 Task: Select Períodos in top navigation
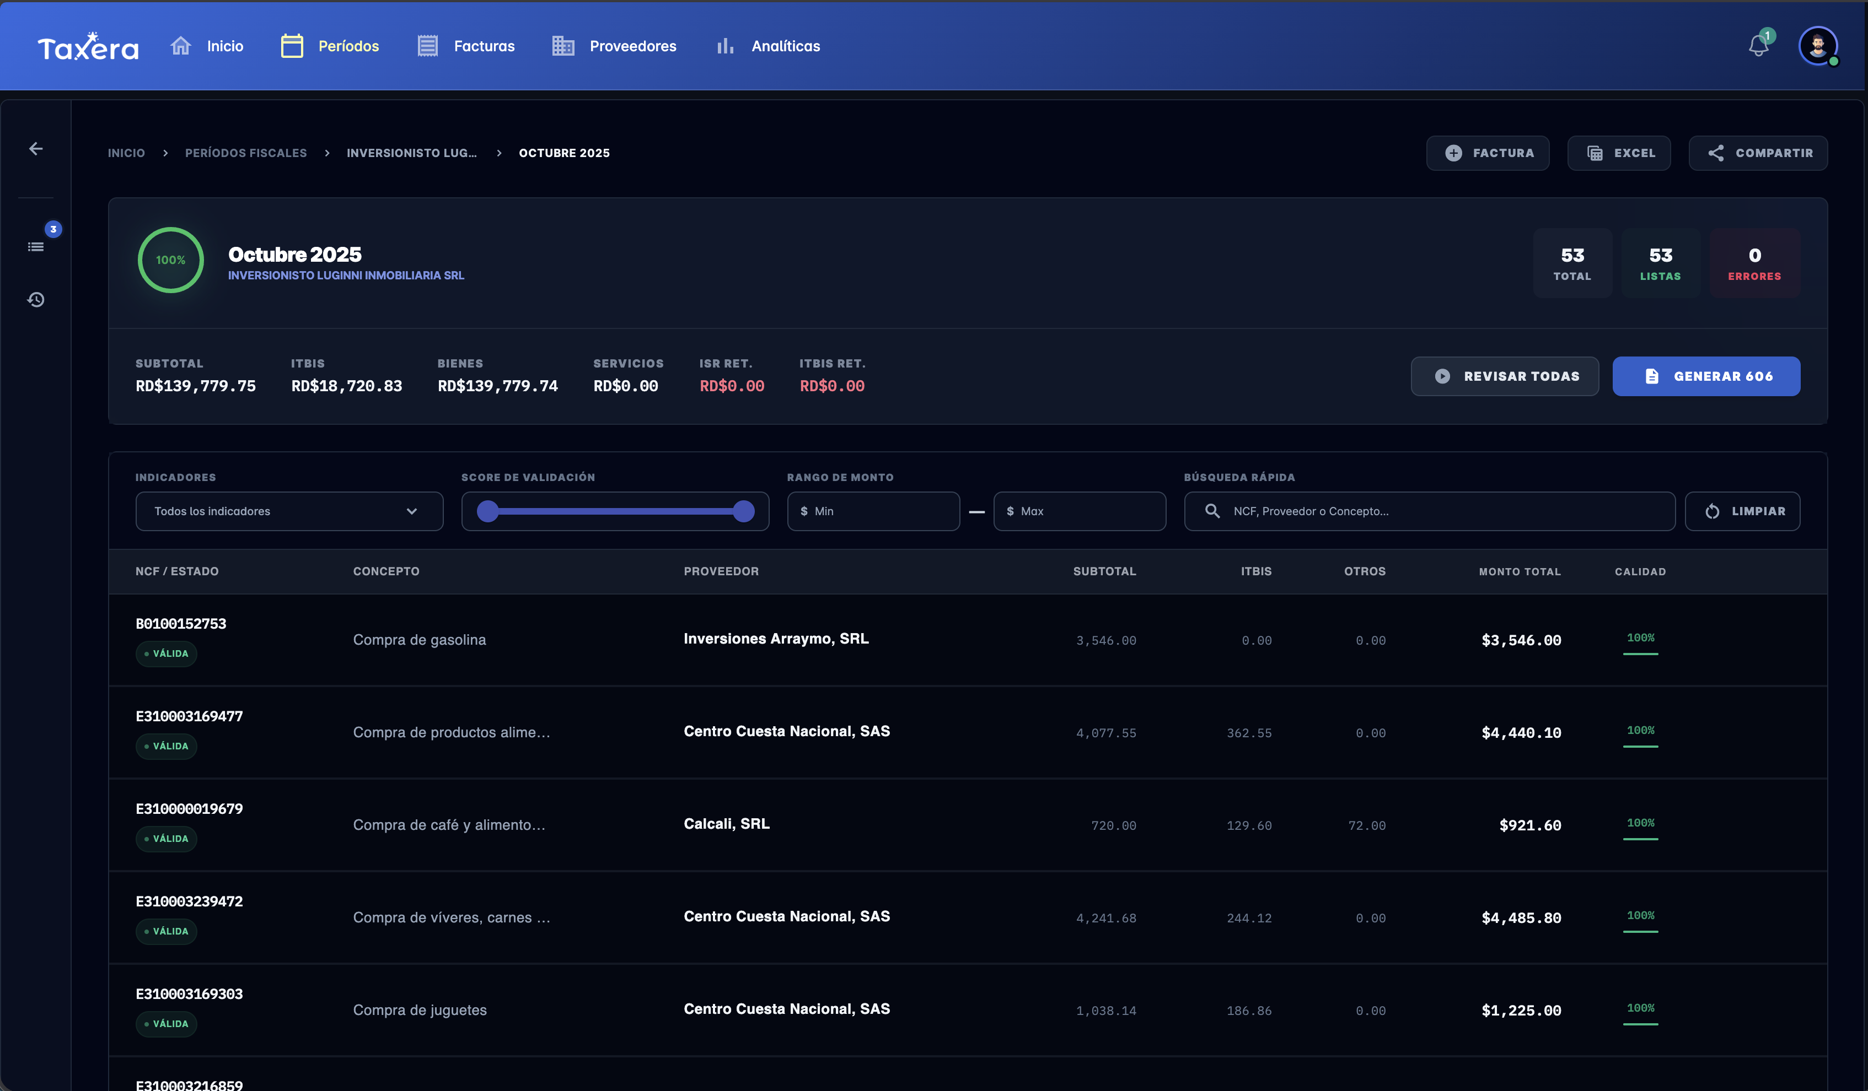click(x=348, y=46)
